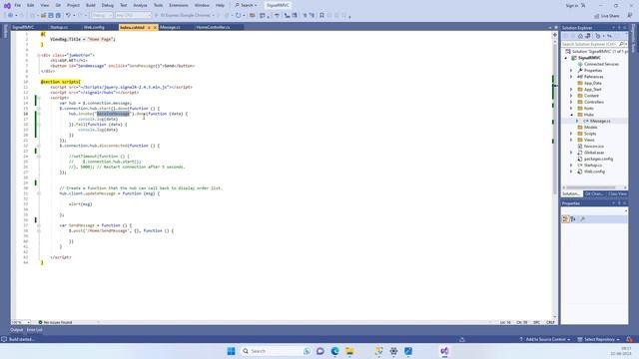This screenshot has height=359, width=639.
Task: Click the No issues found indicator
Action: [x=55, y=322]
